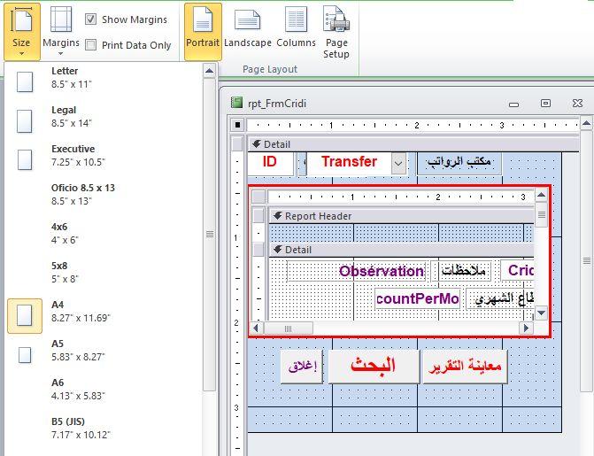The width and height of the screenshot is (594, 456).
Task: Uncheck the Show Margins checkbox
Action: pos(91,19)
